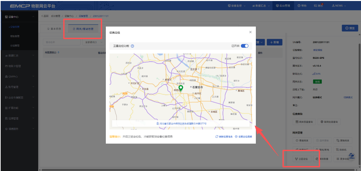The image size is (361, 171).
Task: Open 帮助 in the top navigation
Action: 302,6
